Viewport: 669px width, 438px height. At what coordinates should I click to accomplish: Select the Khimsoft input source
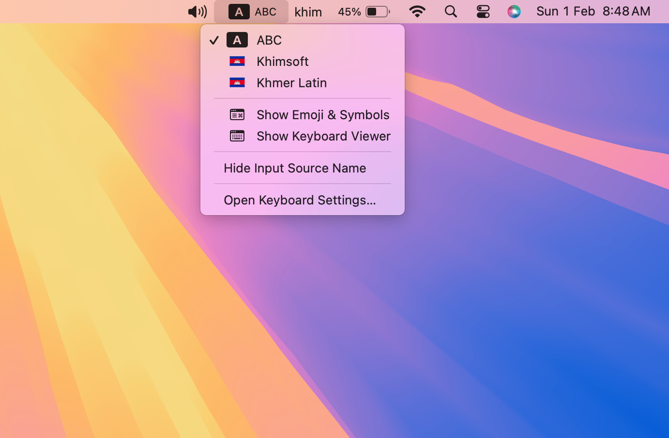coord(282,61)
